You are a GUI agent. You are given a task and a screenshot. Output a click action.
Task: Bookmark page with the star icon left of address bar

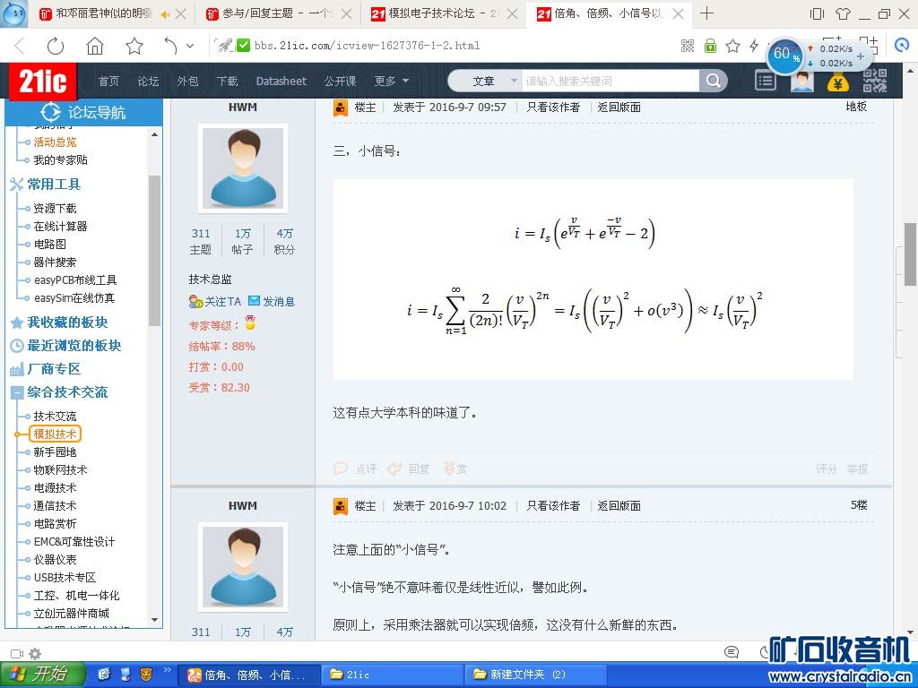point(134,47)
